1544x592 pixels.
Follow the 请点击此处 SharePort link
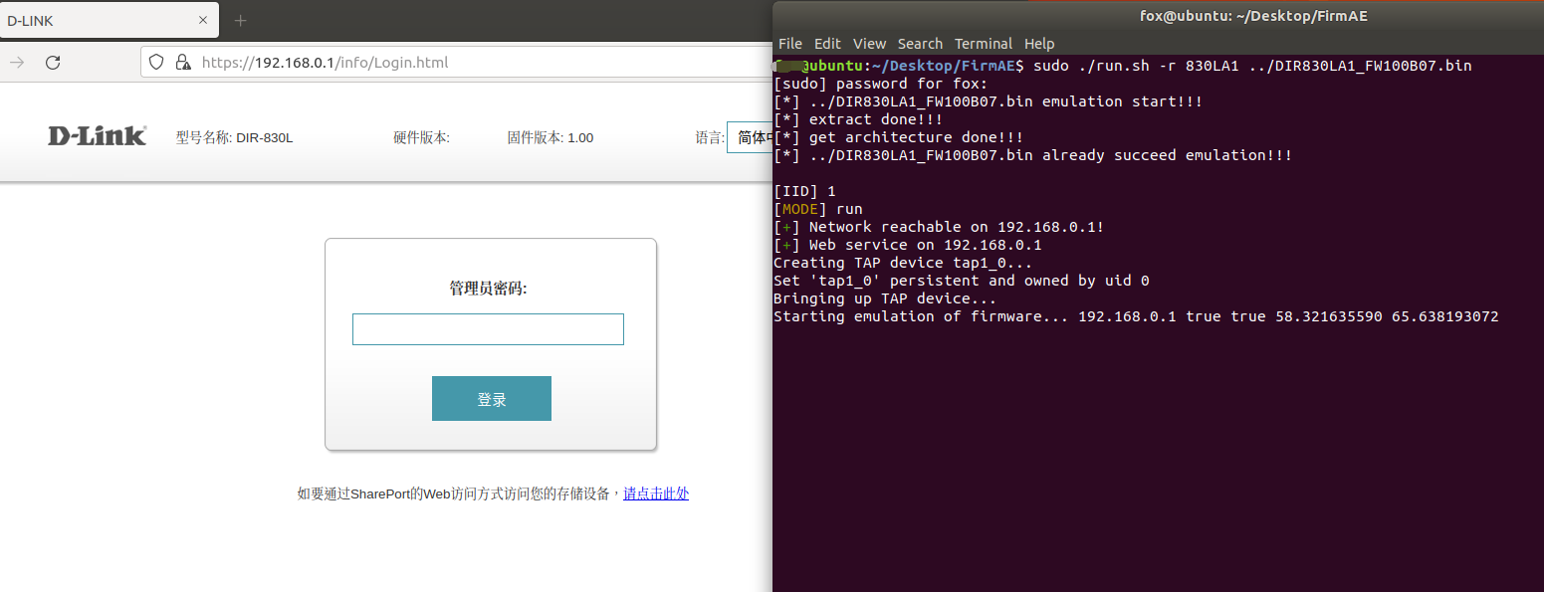point(656,493)
